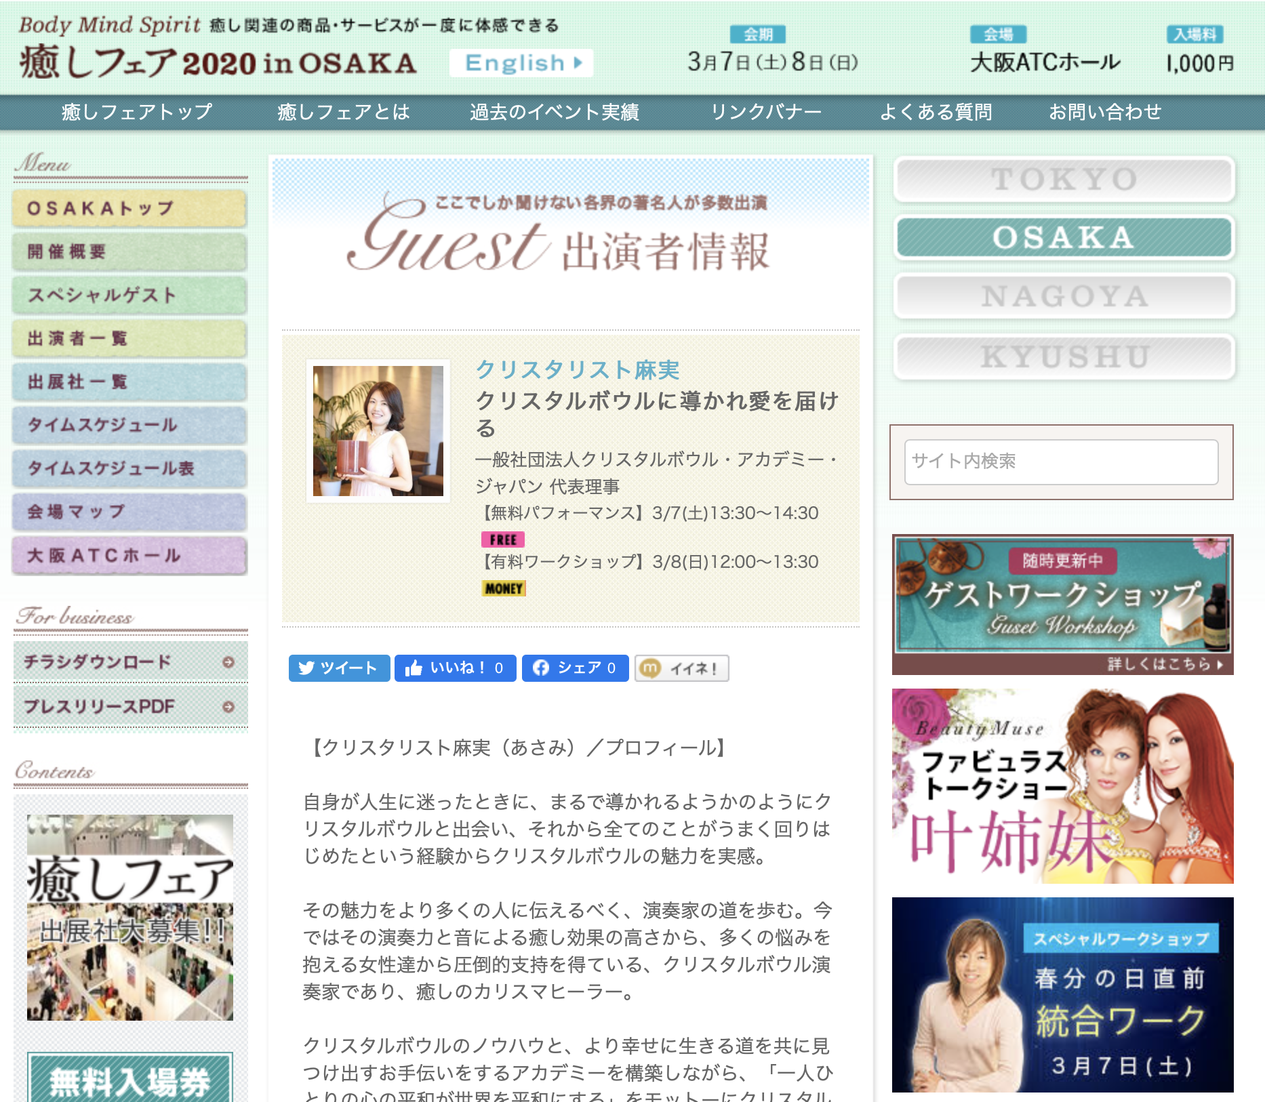Click the Twitter bird tweet button
The height and width of the screenshot is (1102, 1265).
point(339,668)
